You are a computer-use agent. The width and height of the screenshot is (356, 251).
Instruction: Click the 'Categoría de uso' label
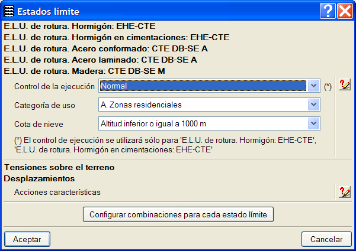click(x=44, y=105)
